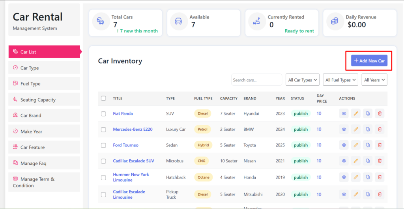
Task: Open Car List in the sidebar
Action: [44, 52]
